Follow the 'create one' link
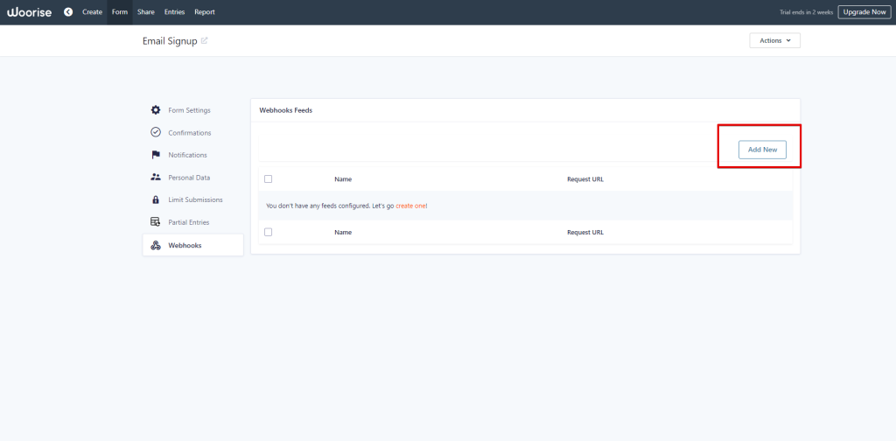The image size is (896, 441). (x=410, y=206)
